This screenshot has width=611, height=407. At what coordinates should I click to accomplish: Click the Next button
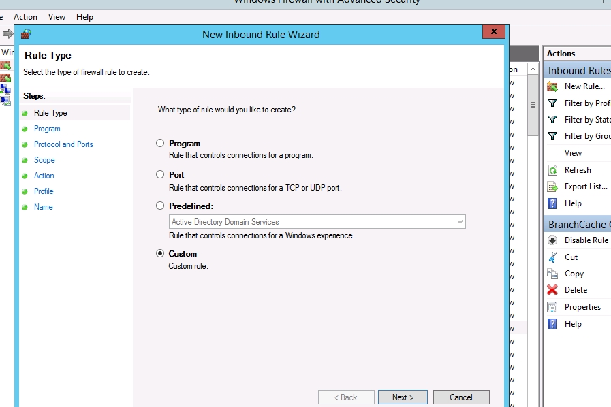click(403, 397)
